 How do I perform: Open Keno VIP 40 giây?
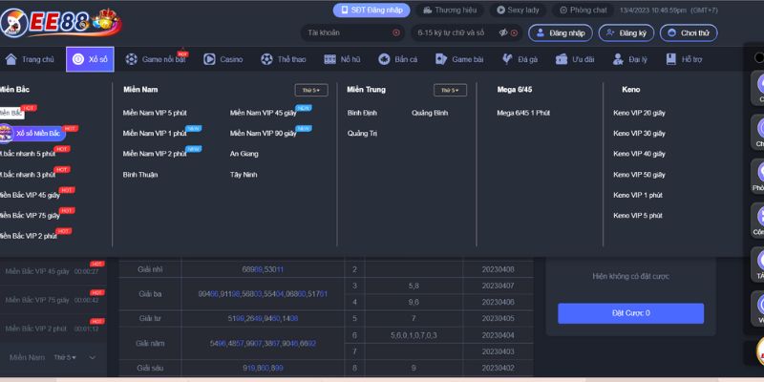pos(639,154)
